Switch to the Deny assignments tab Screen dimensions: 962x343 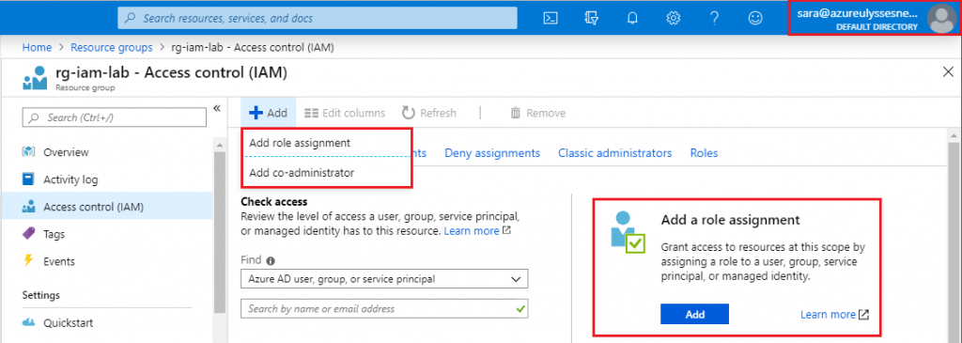[492, 153]
